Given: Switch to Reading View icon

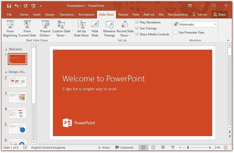Looking at the screenshot, I should pyautogui.click(x=163, y=148).
